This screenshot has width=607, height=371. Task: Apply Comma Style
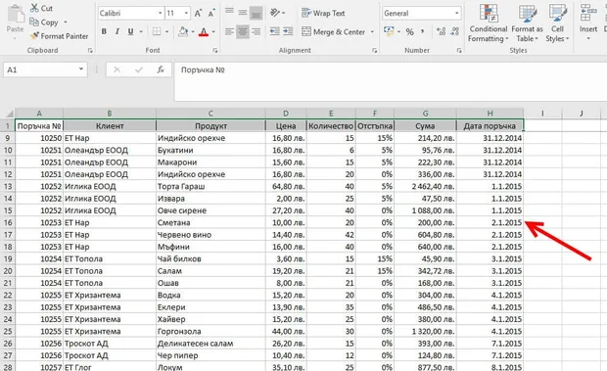(423, 31)
